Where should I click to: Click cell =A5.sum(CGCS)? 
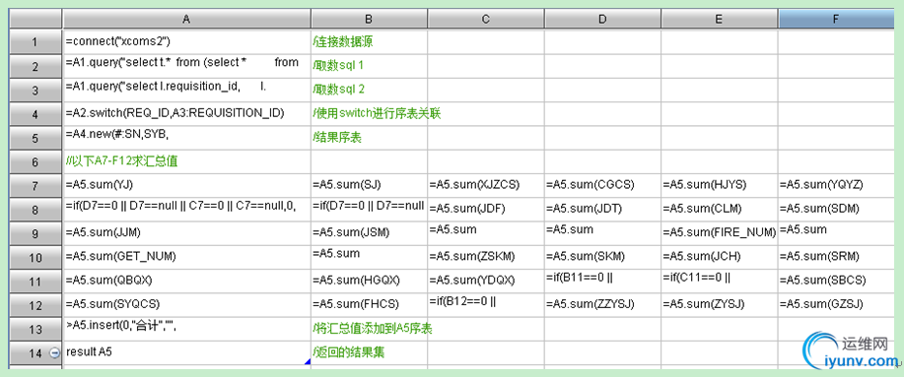(x=602, y=185)
